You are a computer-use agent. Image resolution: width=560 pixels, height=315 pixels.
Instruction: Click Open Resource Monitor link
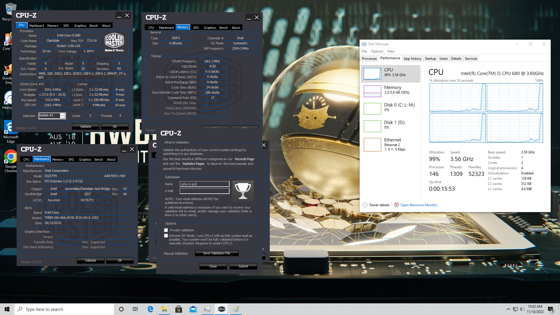(419, 205)
